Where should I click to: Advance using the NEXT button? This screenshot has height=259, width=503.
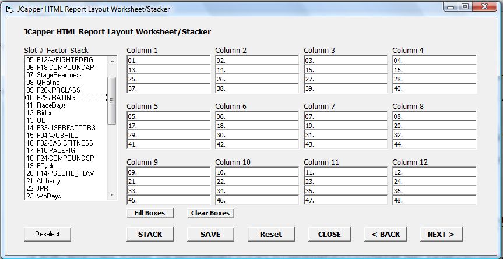click(x=441, y=235)
